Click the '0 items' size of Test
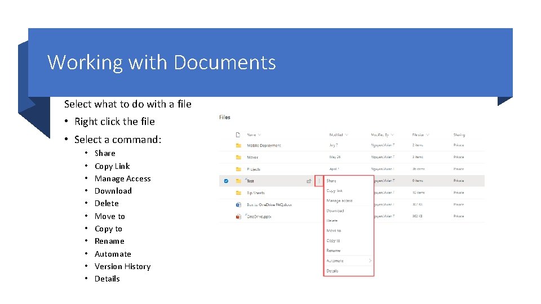 click(x=418, y=181)
